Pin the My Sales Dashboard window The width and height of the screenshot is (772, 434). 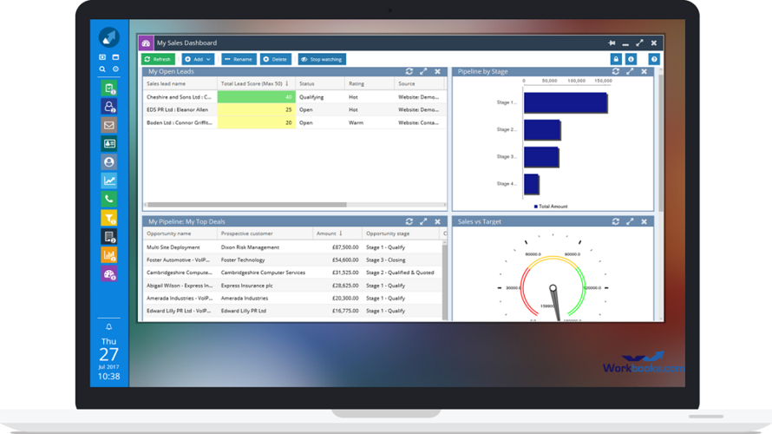tap(612, 43)
